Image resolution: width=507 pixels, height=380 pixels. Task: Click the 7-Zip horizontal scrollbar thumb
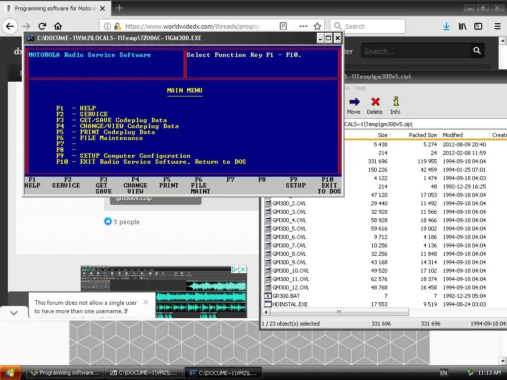pos(339,312)
